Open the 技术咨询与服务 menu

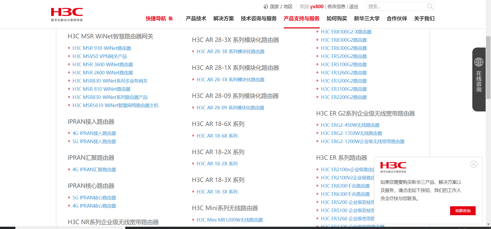tap(259, 19)
